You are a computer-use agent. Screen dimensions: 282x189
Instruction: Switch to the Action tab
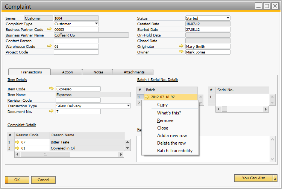click(67, 72)
